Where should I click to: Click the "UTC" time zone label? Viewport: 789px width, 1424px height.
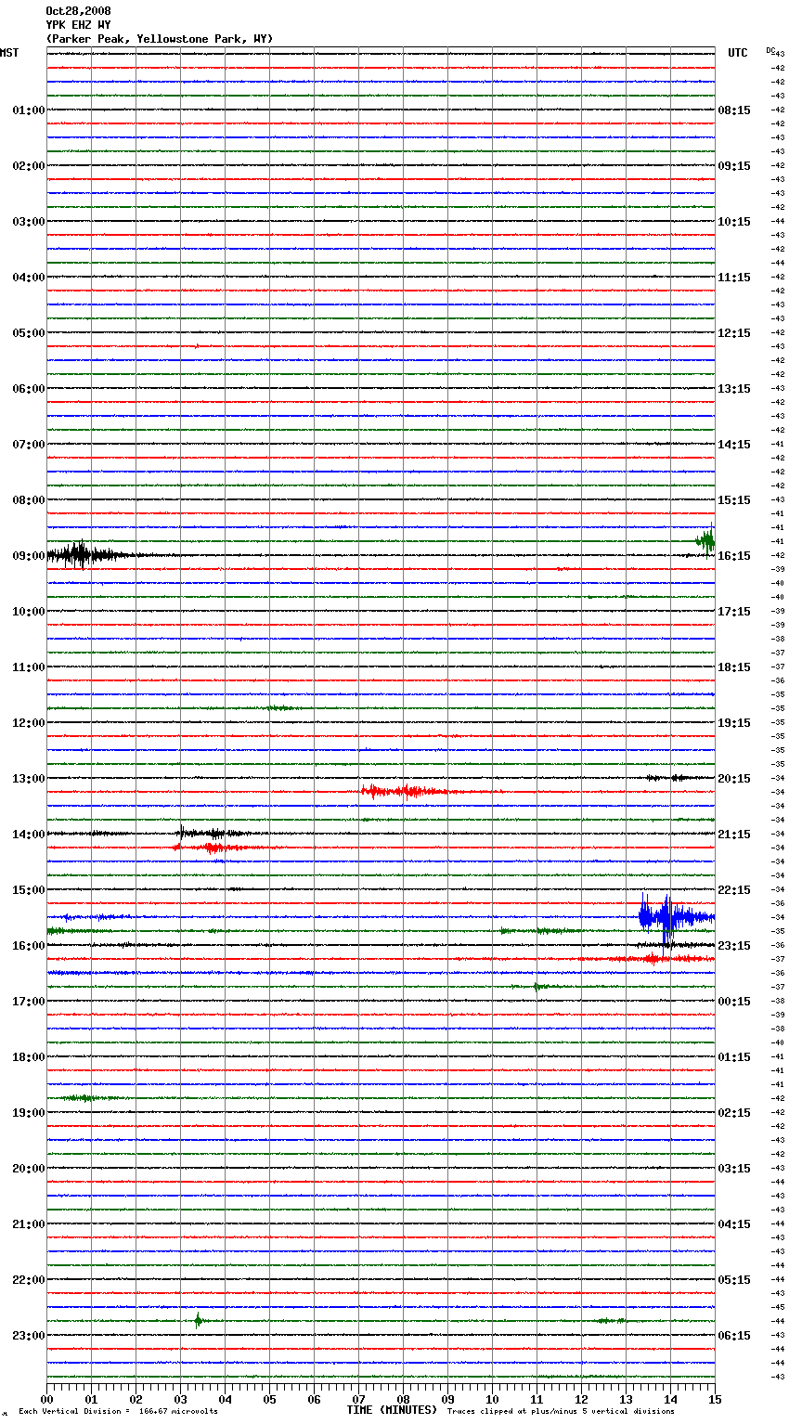[x=738, y=53]
